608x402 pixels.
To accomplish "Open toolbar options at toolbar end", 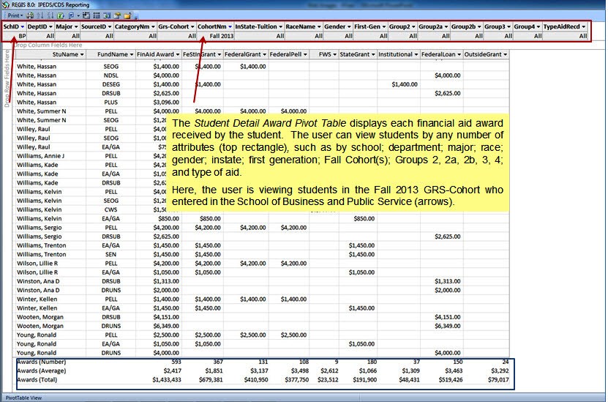I will pos(136,17).
